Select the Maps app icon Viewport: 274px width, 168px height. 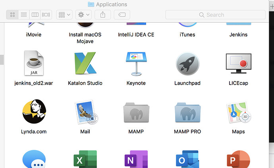click(x=239, y=112)
